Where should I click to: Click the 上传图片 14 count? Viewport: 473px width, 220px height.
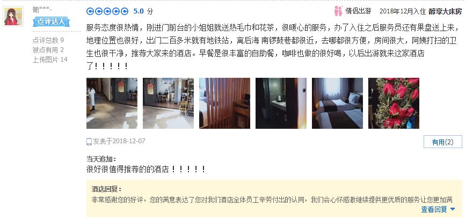click(50, 60)
